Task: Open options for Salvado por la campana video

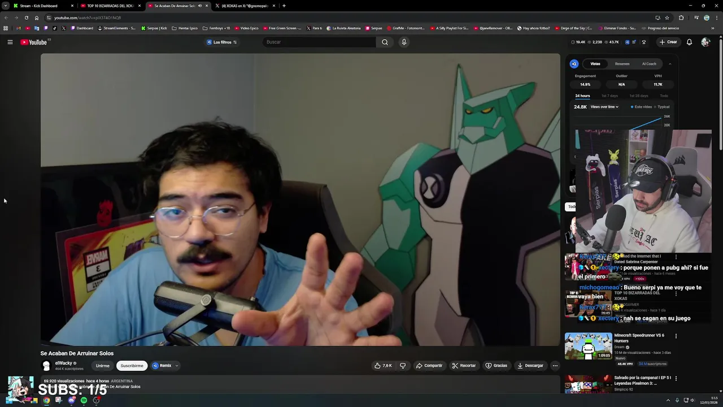Action: click(676, 378)
